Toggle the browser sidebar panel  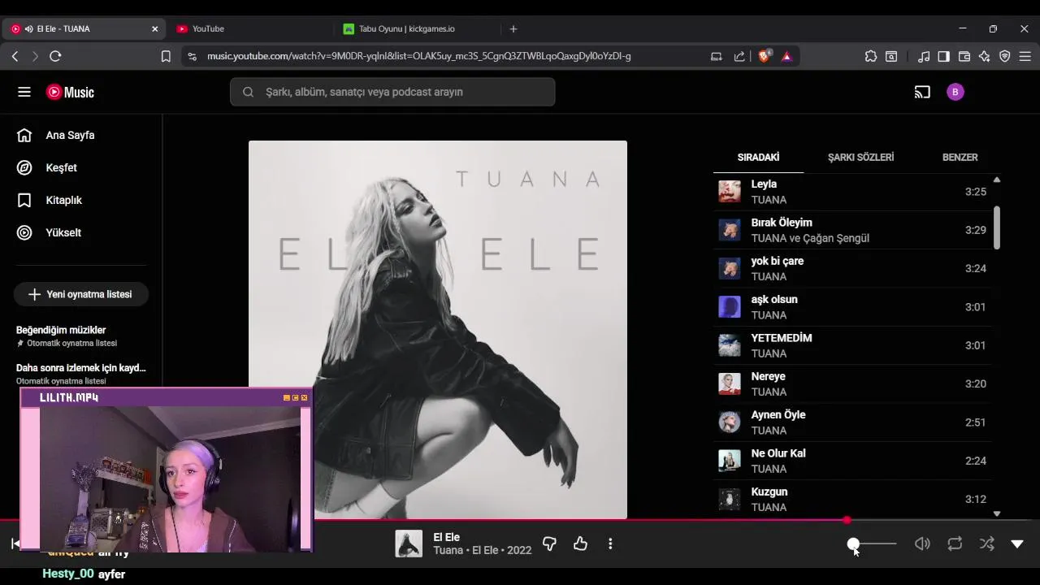point(943,56)
